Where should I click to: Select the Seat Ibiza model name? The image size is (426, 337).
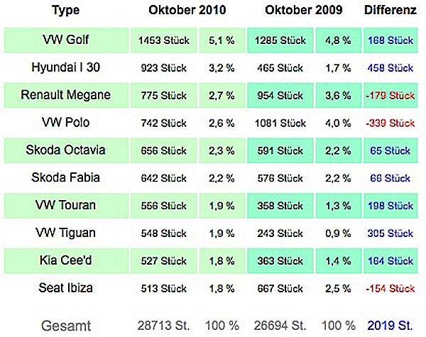66,288
